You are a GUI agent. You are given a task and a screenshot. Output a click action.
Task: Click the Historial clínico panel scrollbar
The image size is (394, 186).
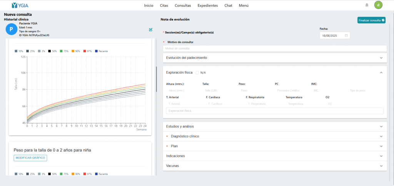tap(156, 79)
